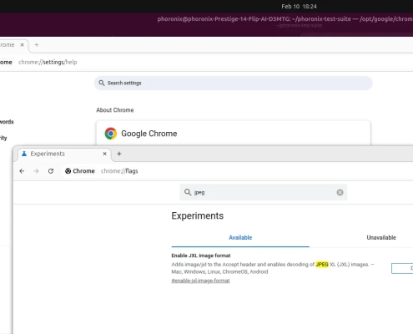Click the Chrome site info chip beside chrome://flags
This screenshot has width=413, height=334.
(x=80, y=171)
